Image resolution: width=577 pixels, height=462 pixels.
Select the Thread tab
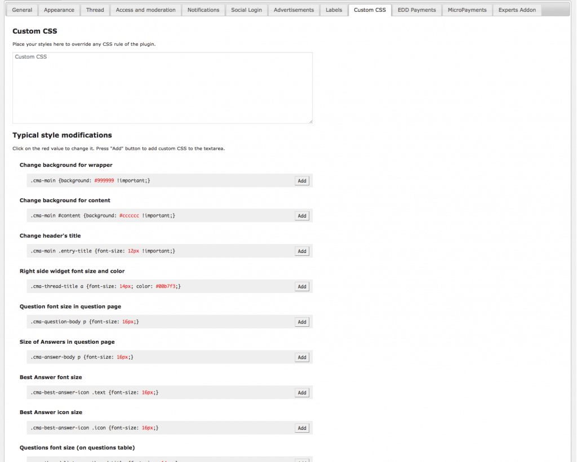pyautogui.click(x=95, y=10)
